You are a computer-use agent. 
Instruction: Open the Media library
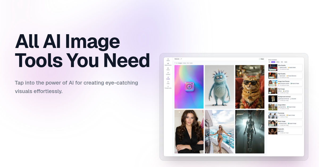[168, 64]
